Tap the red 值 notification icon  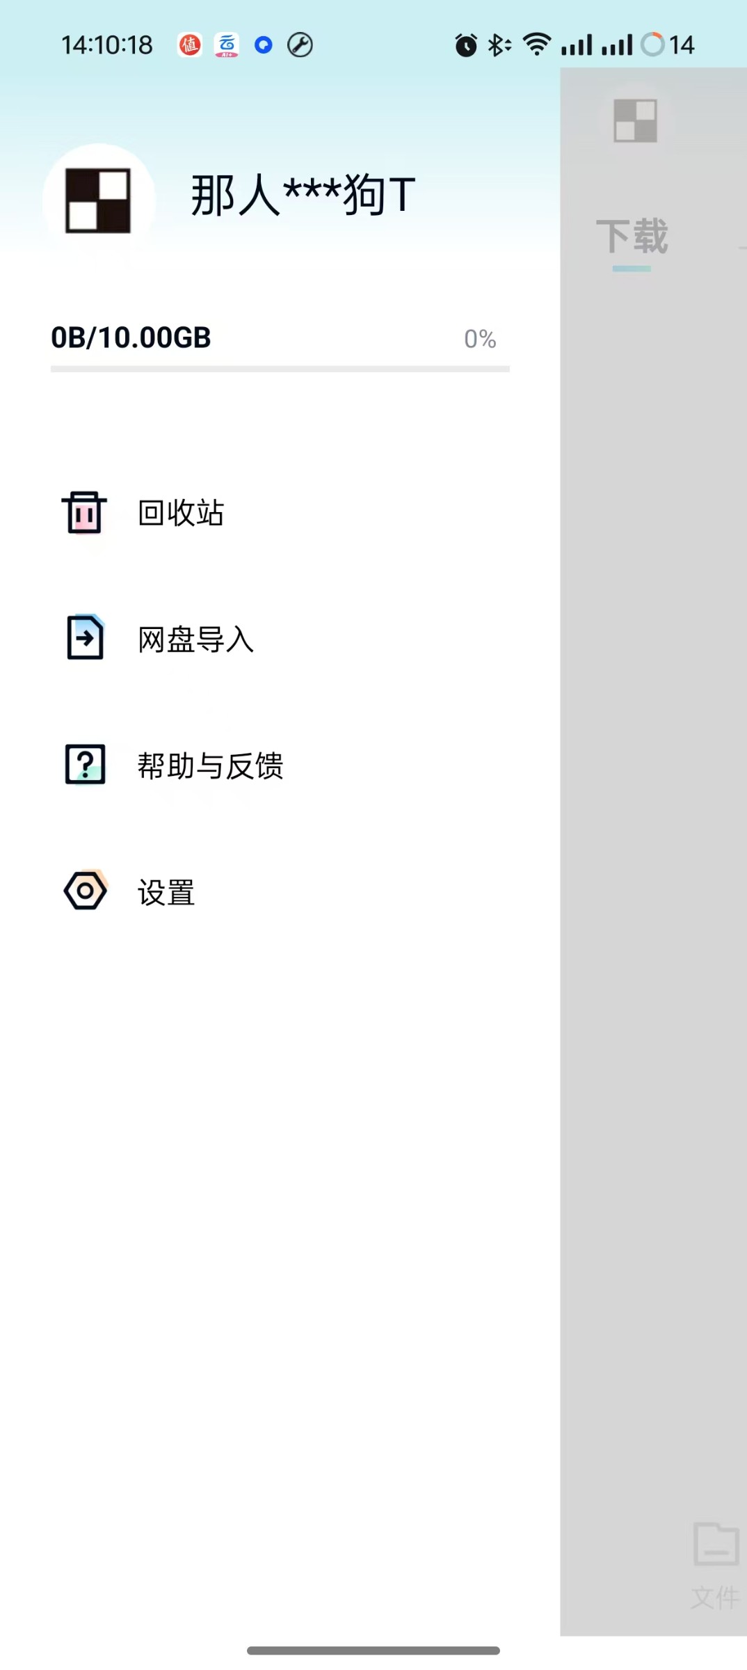point(189,45)
